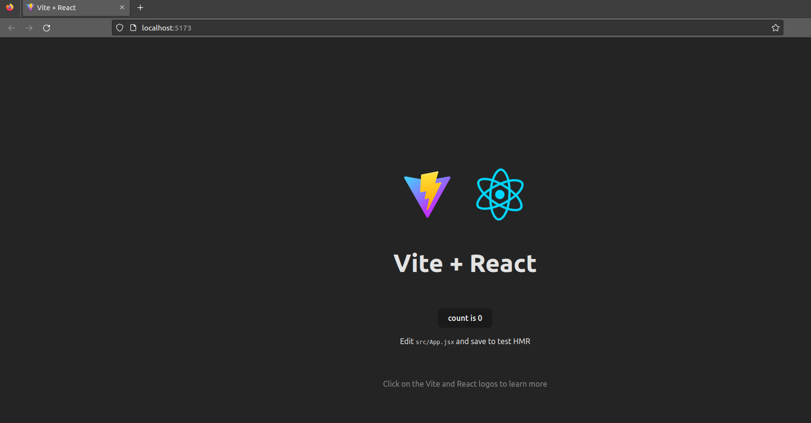Click the Vite + React heading

[465, 264]
